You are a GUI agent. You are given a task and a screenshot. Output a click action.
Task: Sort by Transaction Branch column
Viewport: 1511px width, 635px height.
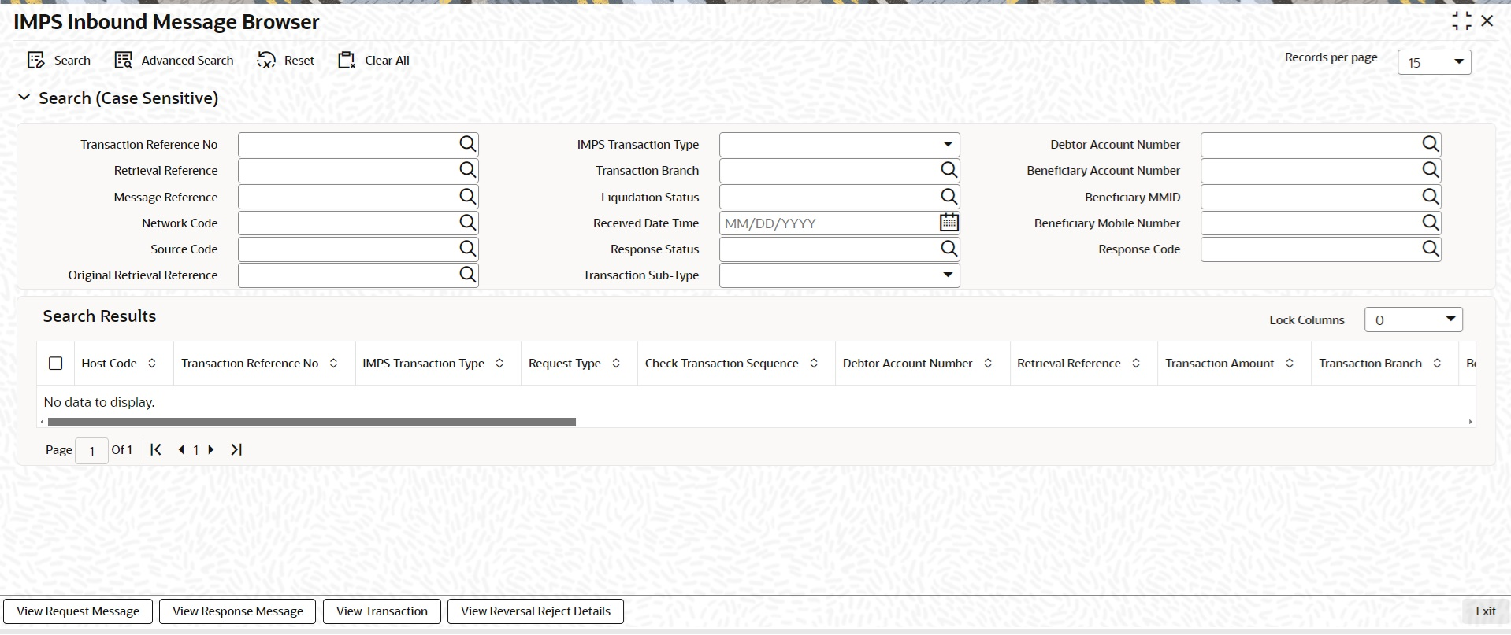tap(1437, 364)
